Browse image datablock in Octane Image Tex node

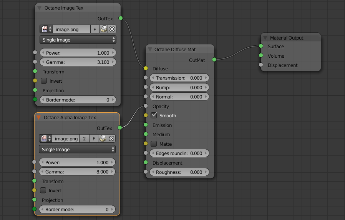pyautogui.click(x=46, y=29)
